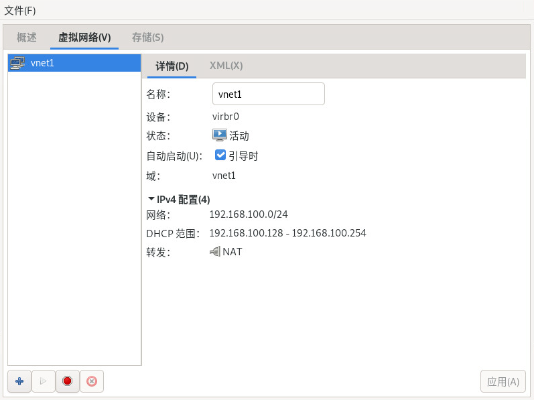Viewport: 534px width, 400px height.
Task: Click the delete network icon
Action: (92, 381)
